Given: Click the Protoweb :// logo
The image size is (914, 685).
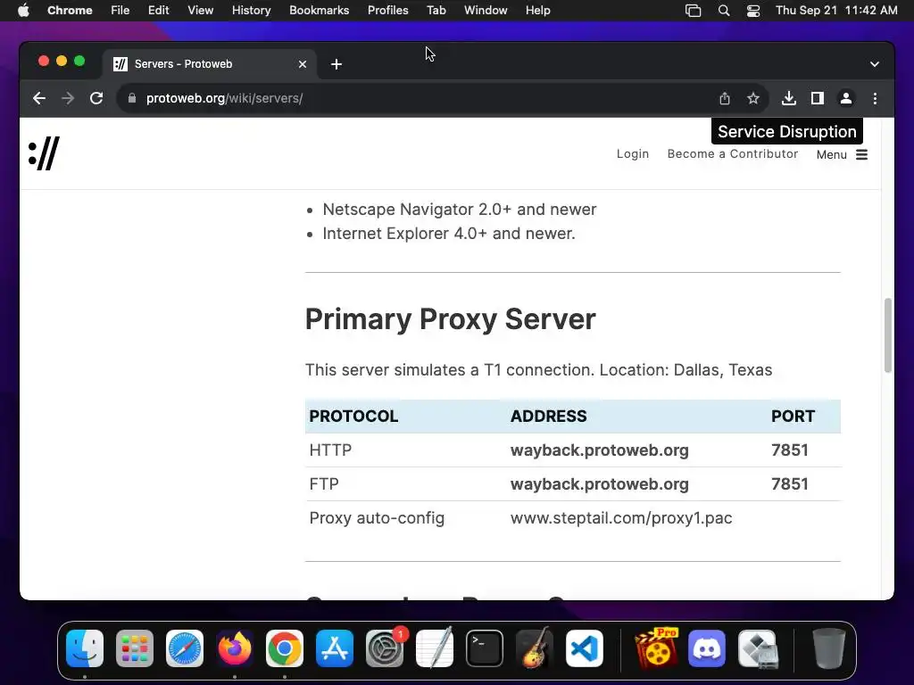Looking at the screenshot, I should tap(44, 153).
